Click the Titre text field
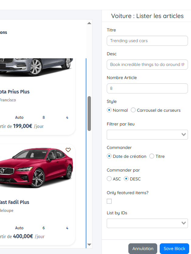This screenshot has width=191, height=254. 147,41
